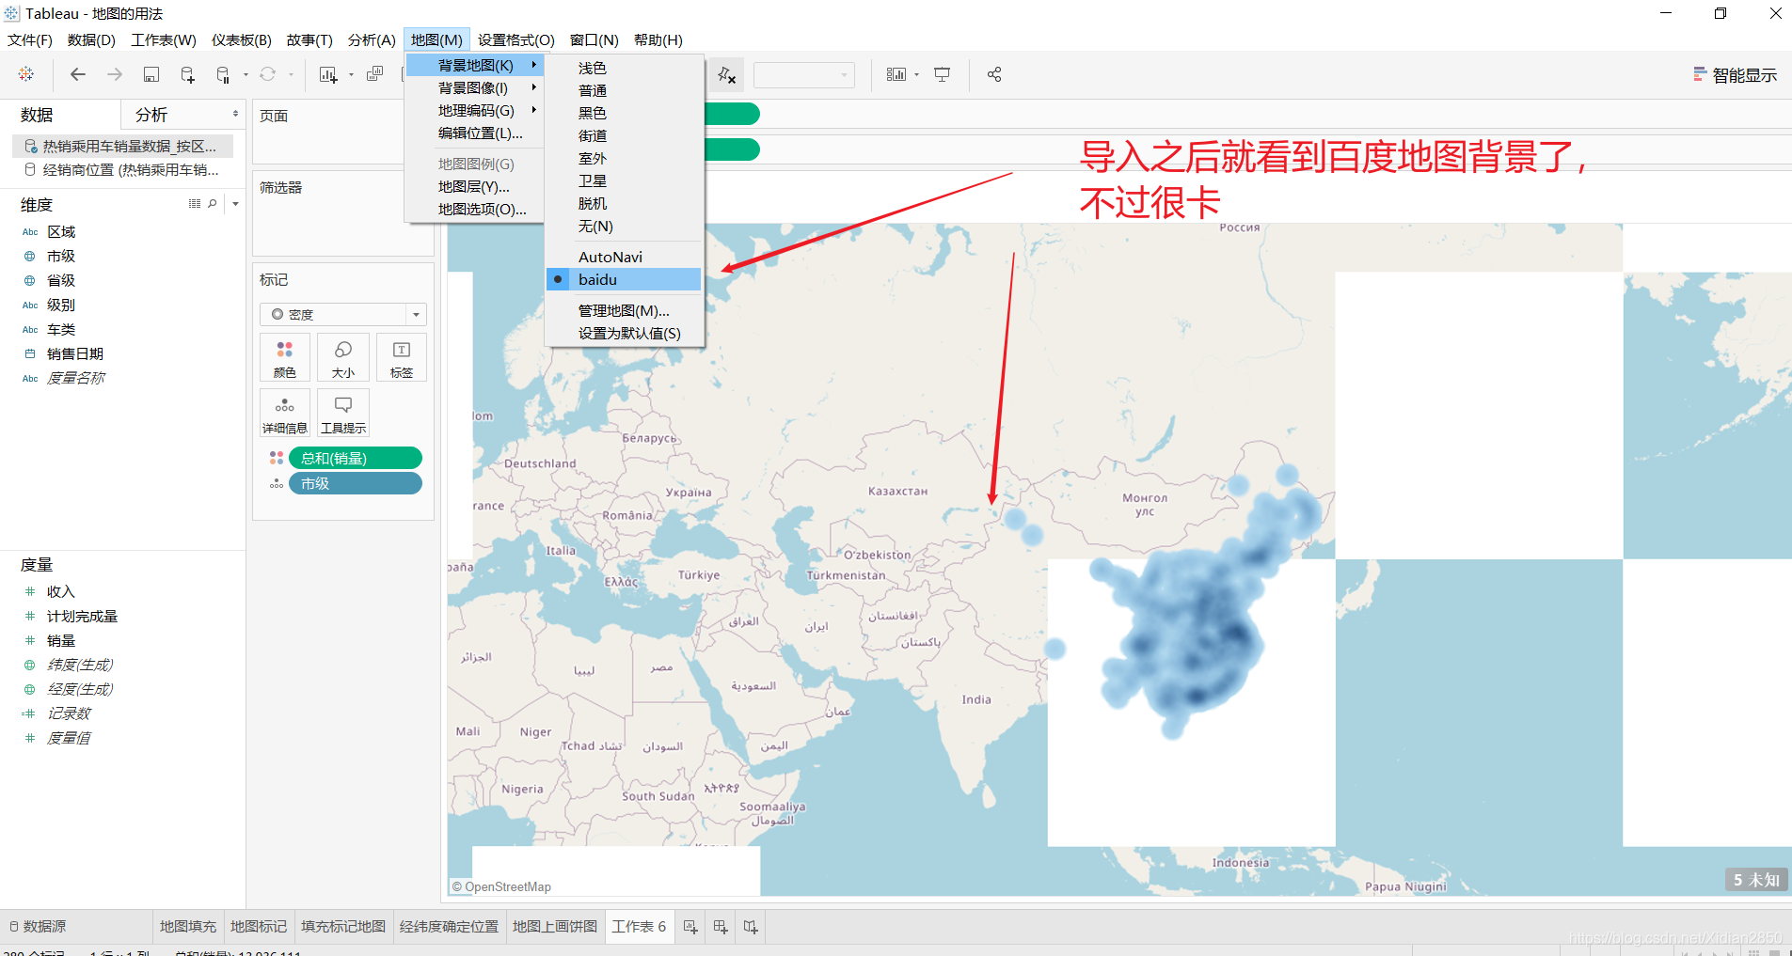Screen dimensions: 1792x956
Task: Add new dashboard via bottom tab icon
Action: 721,927
